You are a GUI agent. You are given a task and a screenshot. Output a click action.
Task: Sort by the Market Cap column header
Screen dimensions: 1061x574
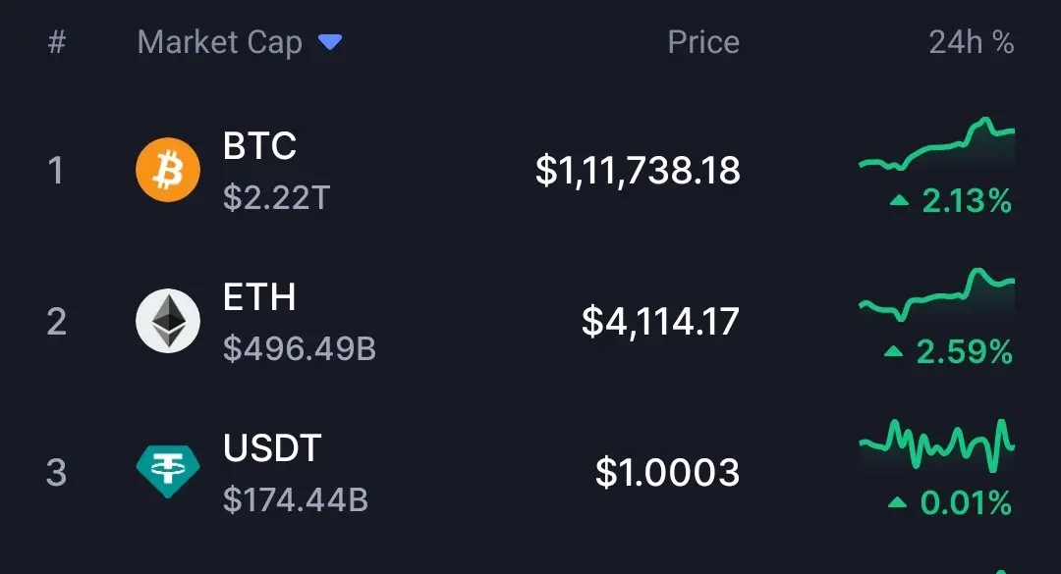click(x=219, y=43)
